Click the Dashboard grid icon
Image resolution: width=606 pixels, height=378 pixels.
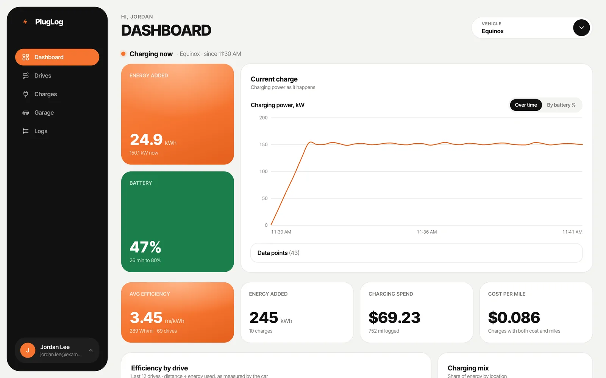pos(26,57)
